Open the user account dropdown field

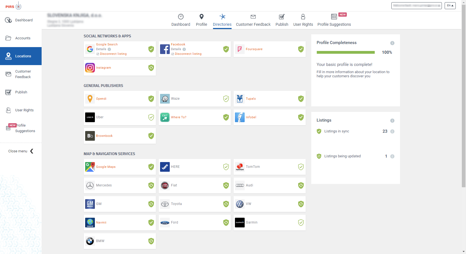point(416,6)
